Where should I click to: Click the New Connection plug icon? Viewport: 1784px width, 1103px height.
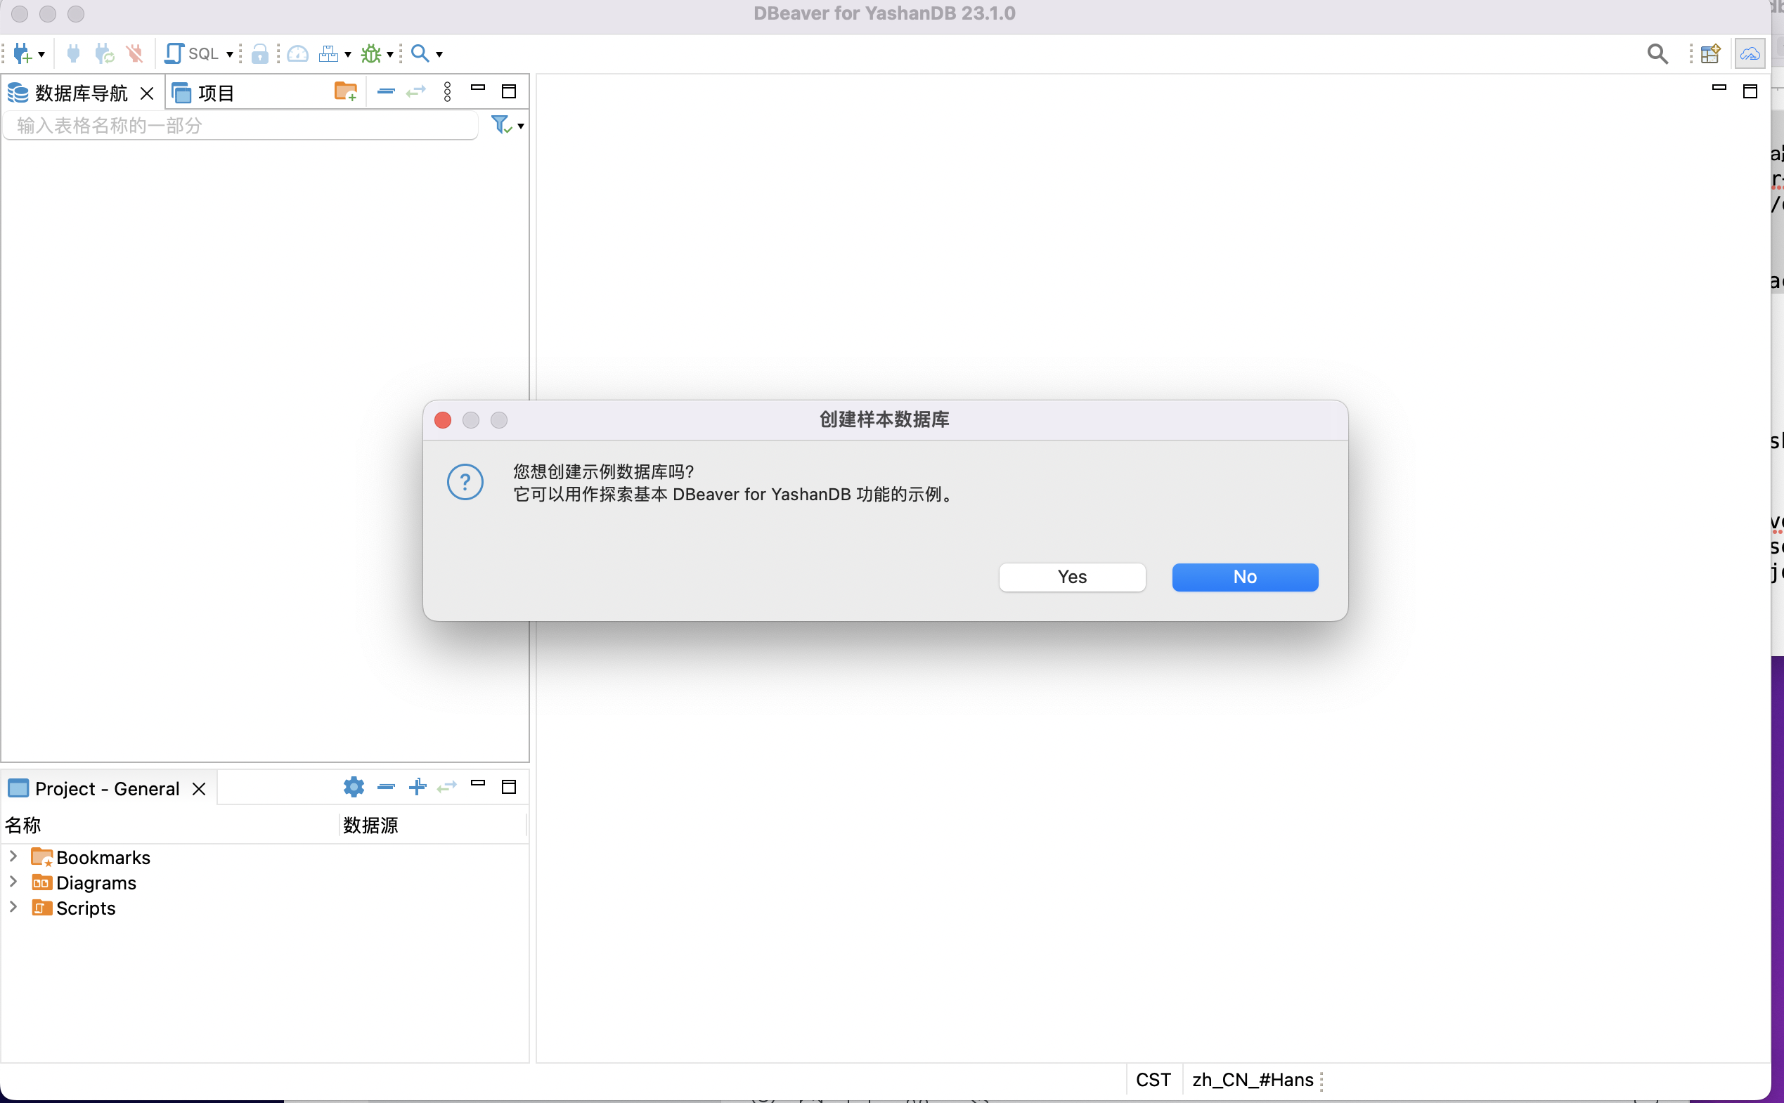tap(22, 53)
